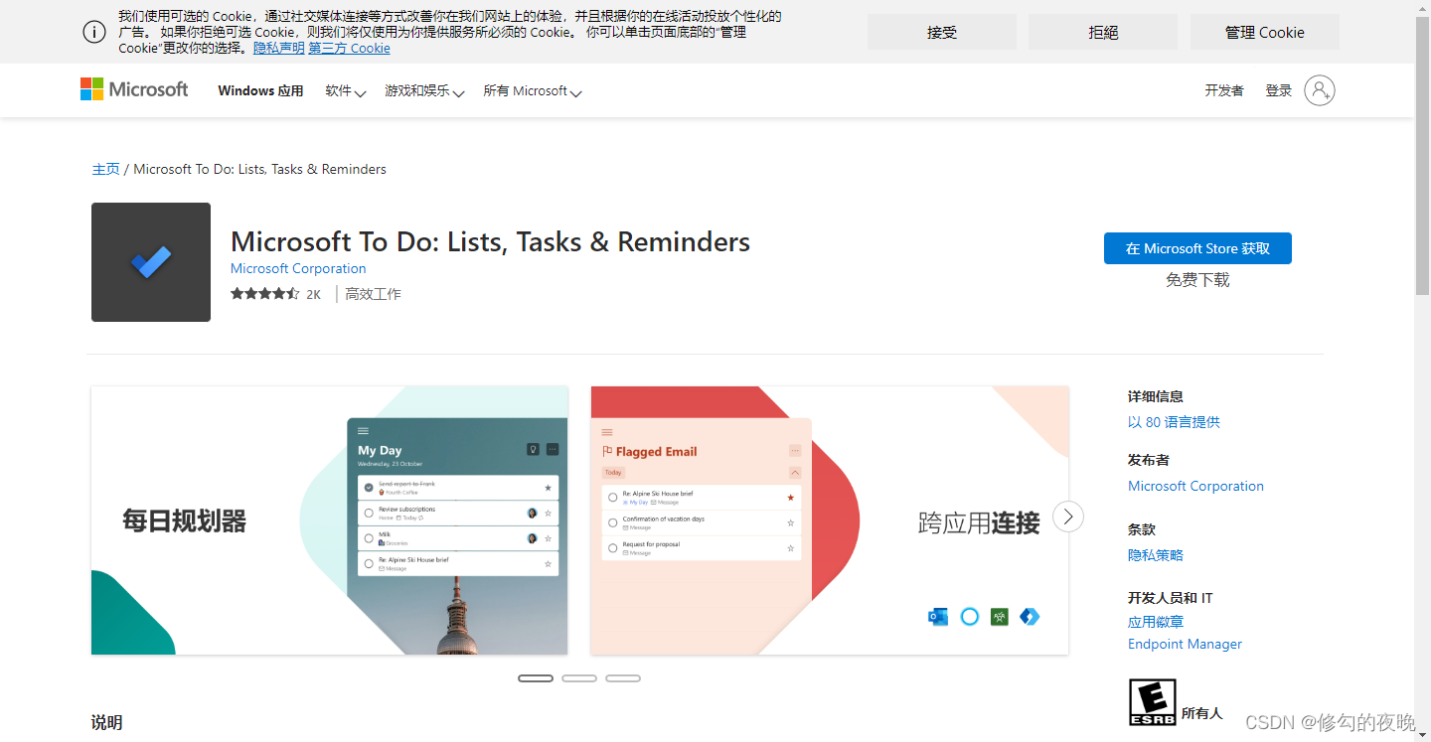Click 登录 sign-in link
Screen dimensions: 1431x742
pyautogui.click(x=1279, y=90)
